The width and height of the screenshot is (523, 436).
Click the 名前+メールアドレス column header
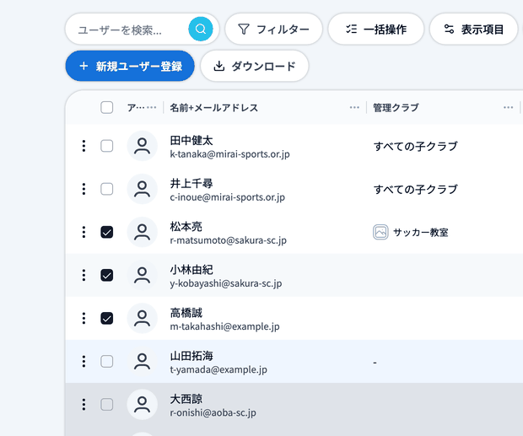[x=213, y=108]
